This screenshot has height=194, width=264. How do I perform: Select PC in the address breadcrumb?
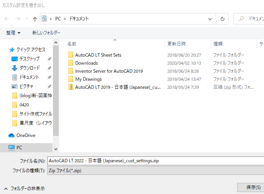pos(58,19)
